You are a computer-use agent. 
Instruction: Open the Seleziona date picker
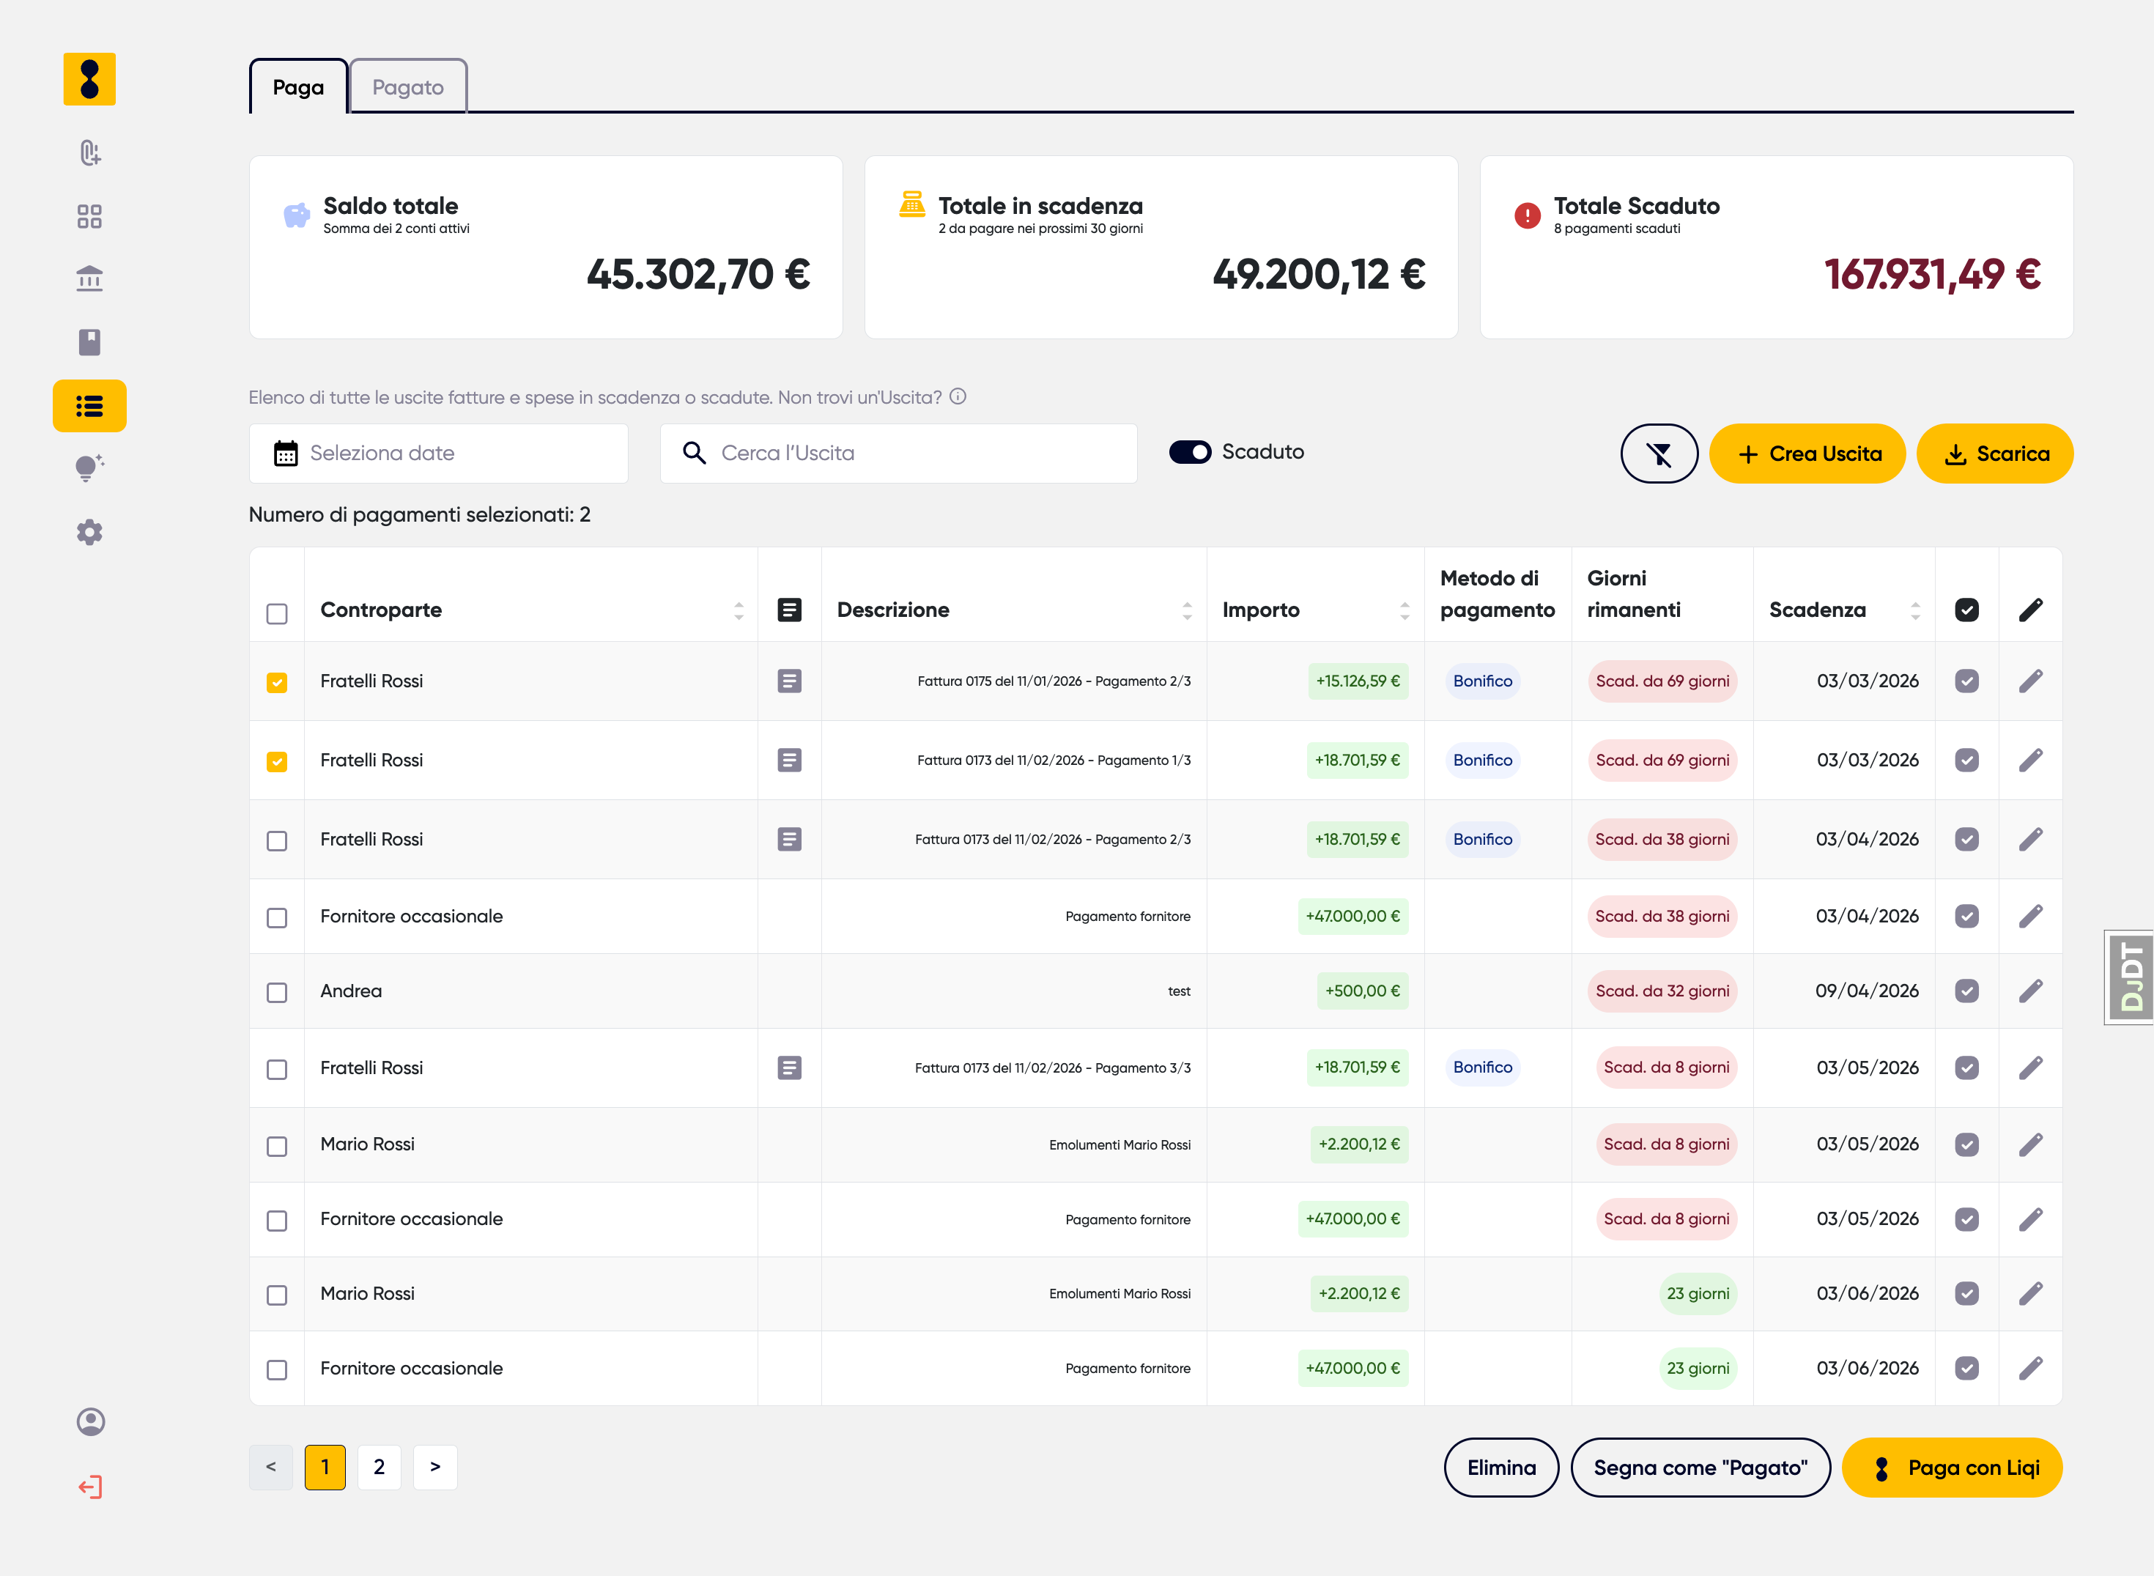[439, 453]
